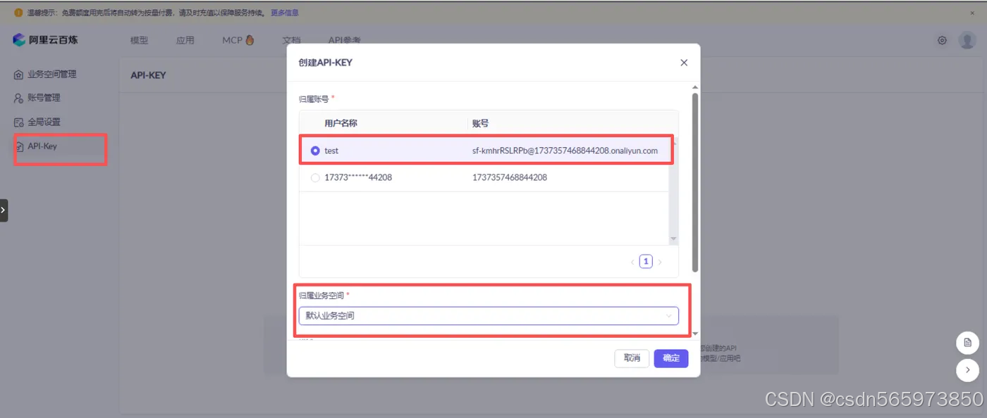
Task: Open 账号管理 in sidebar
Action: (x=44, y=98)
